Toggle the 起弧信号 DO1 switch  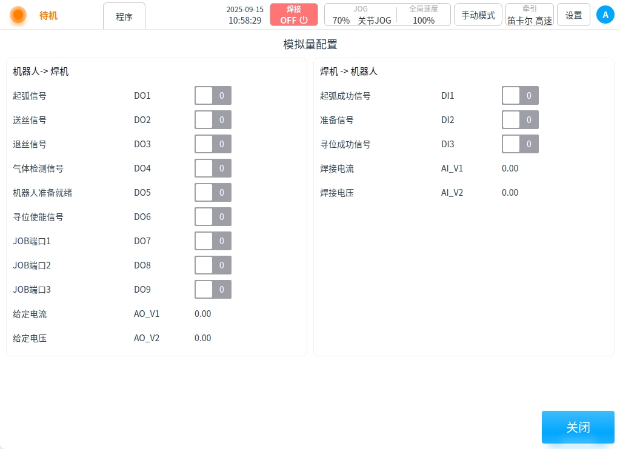(x=213, y=96)
